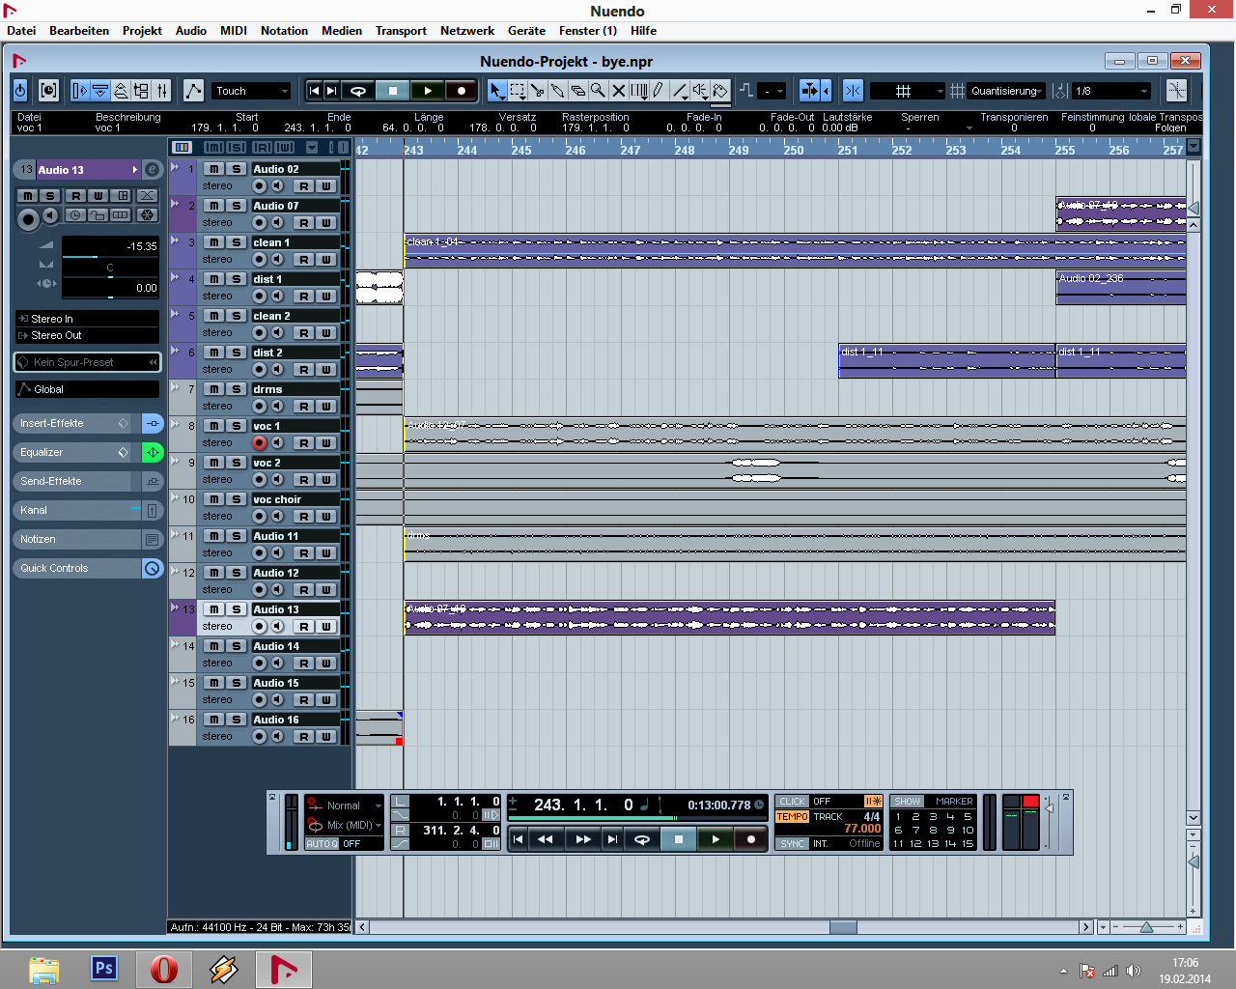The width and height of the screenshot is (1236, 989).
Task: Open the Projekt menu
Action: tap(142, 31)
